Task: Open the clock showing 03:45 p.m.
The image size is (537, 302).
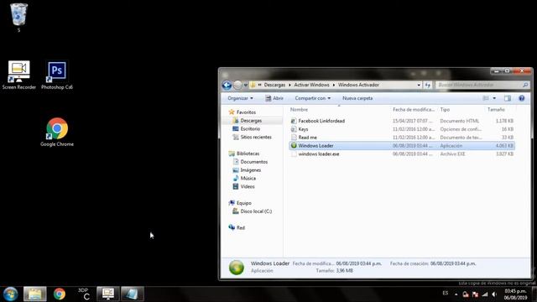Action: point(515,294)
